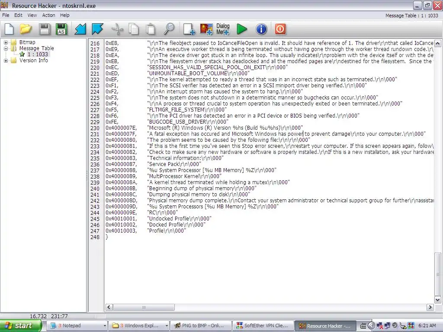The width and height of the screenshot is (443, 332).
Task: Click the Resource Hacker taskbar button
Action: (x=325, y=326)
